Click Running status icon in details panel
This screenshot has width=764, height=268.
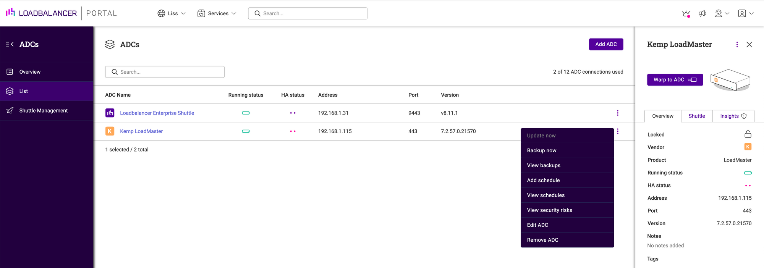tap(748, 173)
